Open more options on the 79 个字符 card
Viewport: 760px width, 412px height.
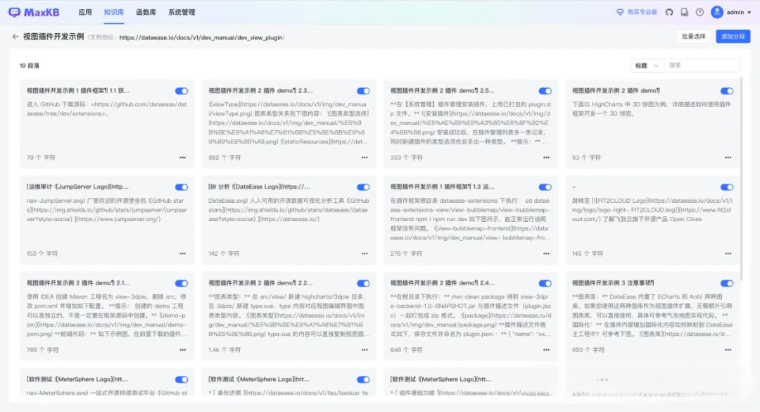[x=183, y=157]
